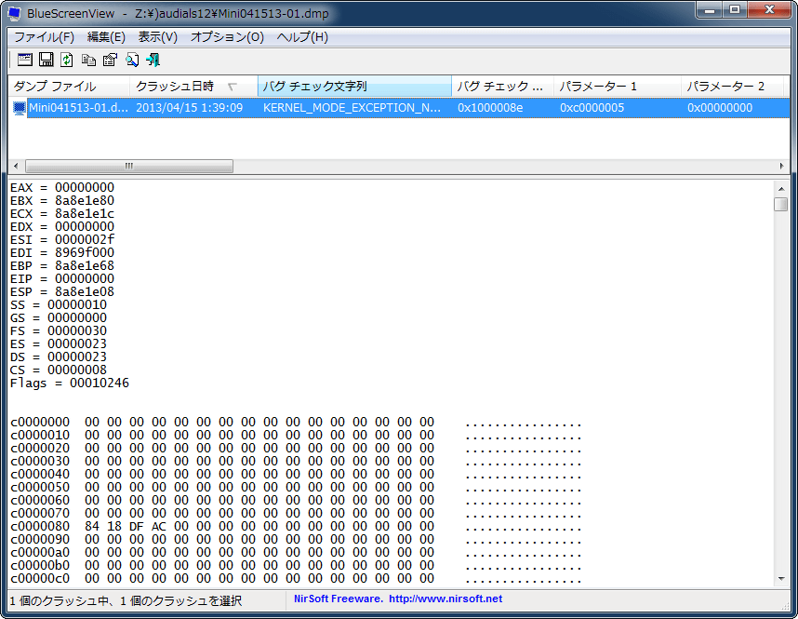
Task: Click the left arrow of horizontal scrollbar
Action: coord(16,166)
